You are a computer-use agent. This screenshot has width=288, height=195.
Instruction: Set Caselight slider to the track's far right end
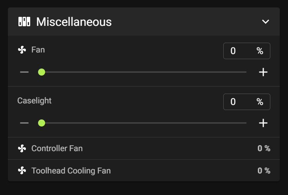[x=246, y=123]
